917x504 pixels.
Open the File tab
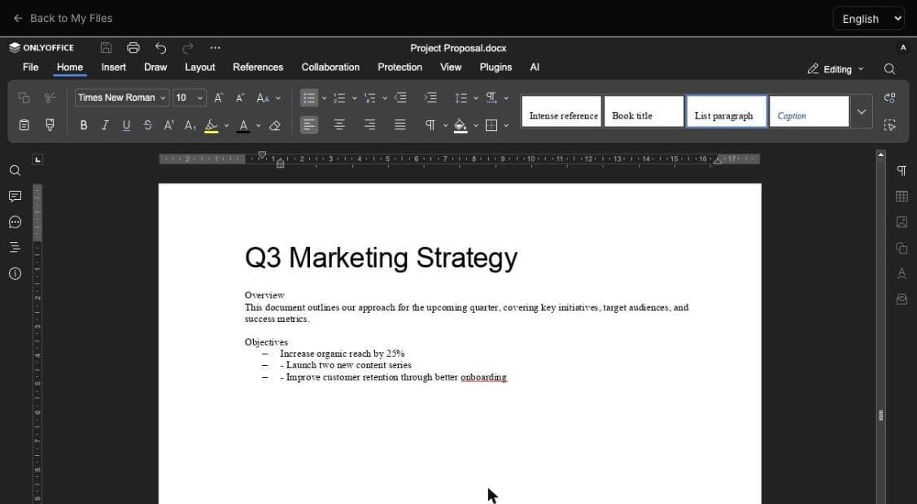point(30,67)
